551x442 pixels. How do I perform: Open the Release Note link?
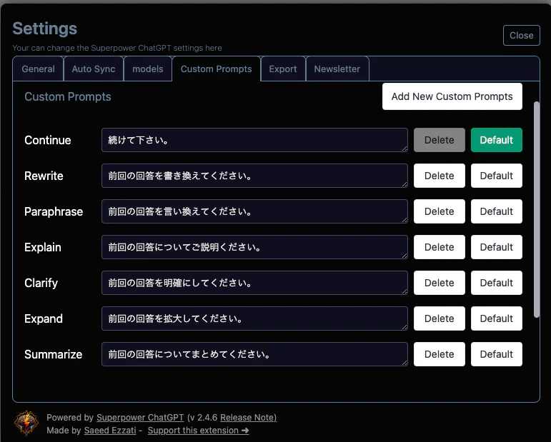[248, 418]
